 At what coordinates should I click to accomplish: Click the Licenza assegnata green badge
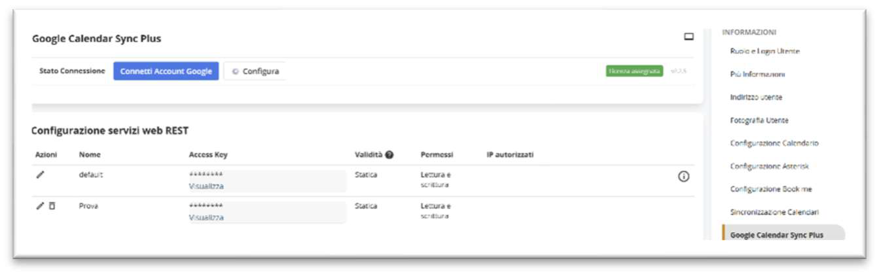pos(634,71)
